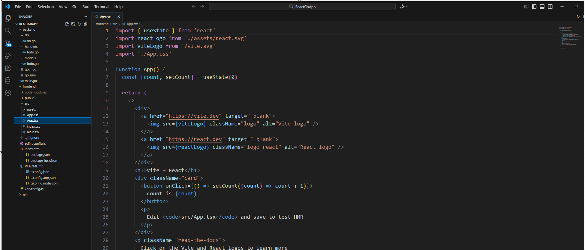The height and width of the screenshot is (250, 585).
Task: Close the App.tsx editor tab
Action: pyautogui.click(x=119, y=17)
